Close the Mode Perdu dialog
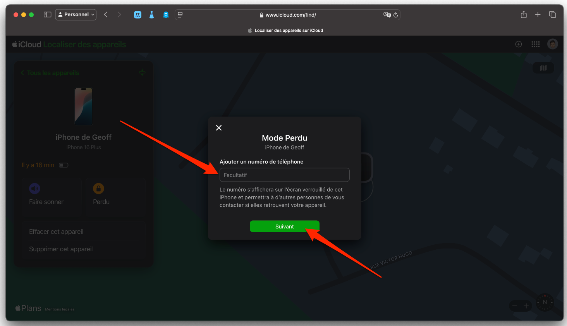The height and width of the screenshot is (326, 567). coord(219,128)
